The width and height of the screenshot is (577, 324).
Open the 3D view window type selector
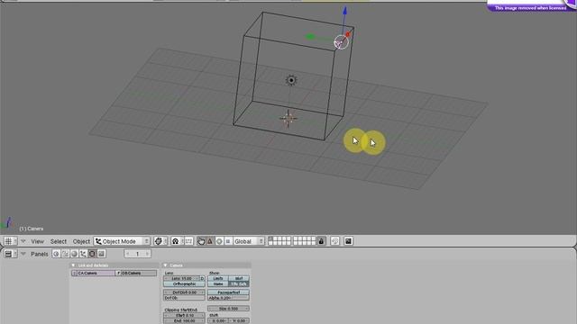click(10, 241)
